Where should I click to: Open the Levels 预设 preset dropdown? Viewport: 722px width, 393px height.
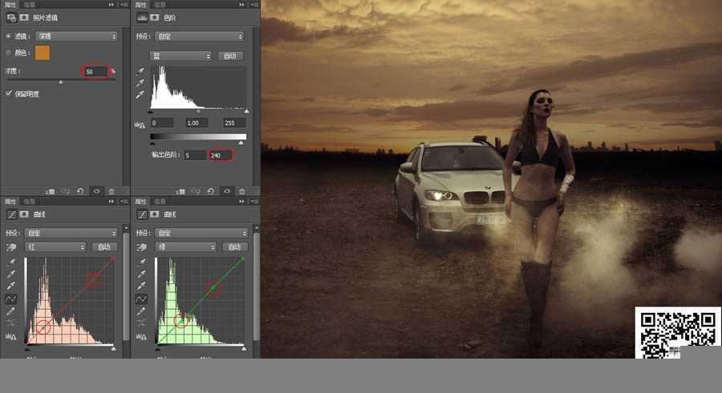[200, 36]
